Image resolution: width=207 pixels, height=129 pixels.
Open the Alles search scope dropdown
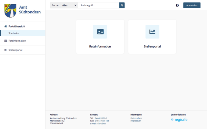point(69,5)
